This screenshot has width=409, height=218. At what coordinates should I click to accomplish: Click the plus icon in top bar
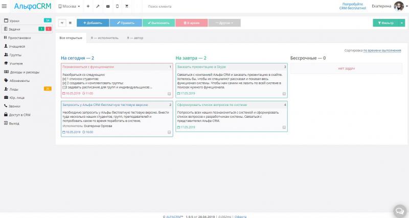point(88,7)
